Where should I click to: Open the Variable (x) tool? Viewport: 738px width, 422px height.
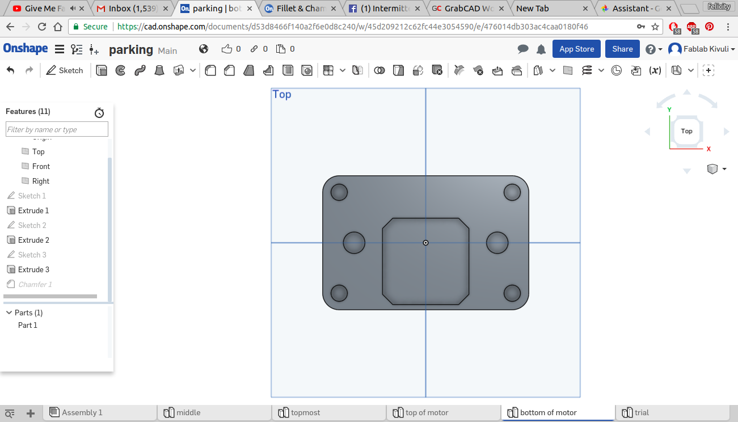point(655,70)
